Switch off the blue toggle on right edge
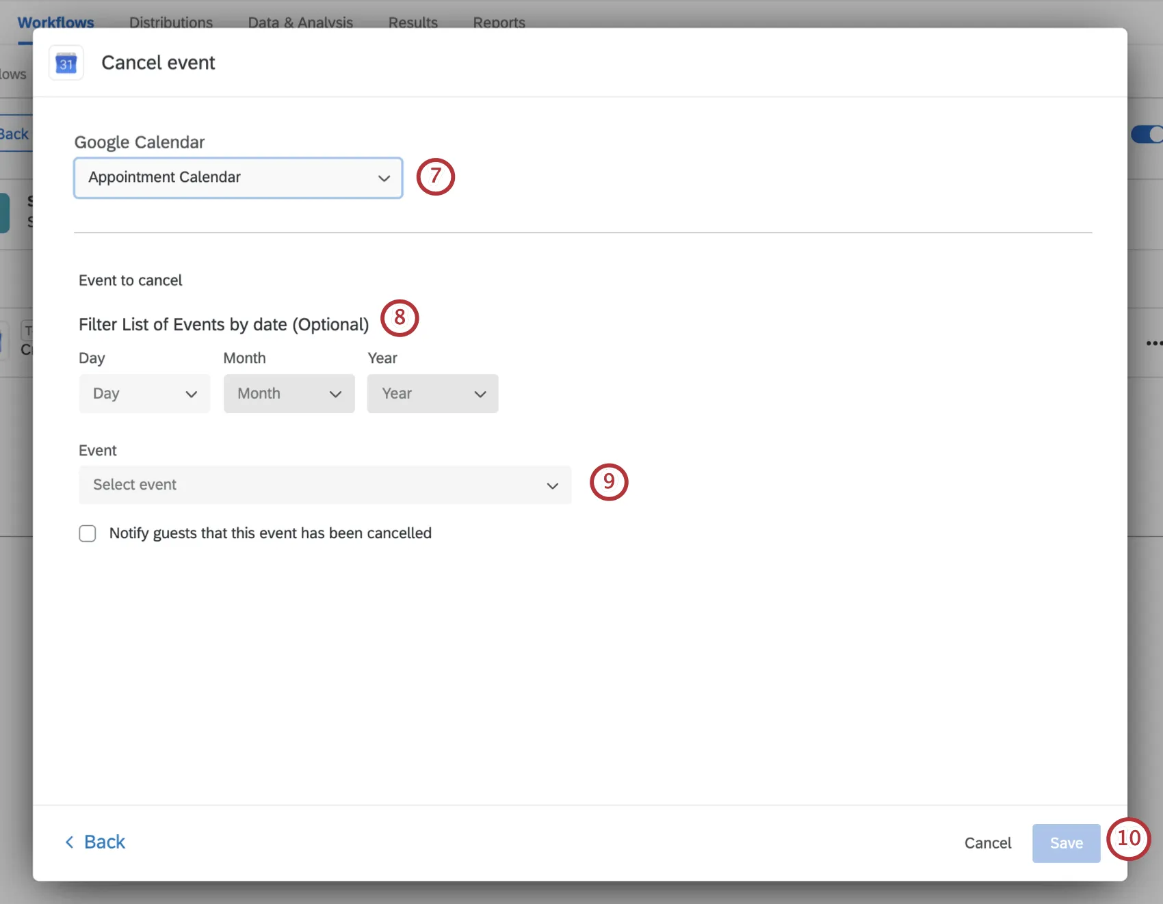The image size is (1163, 904). click(1147, 134)
